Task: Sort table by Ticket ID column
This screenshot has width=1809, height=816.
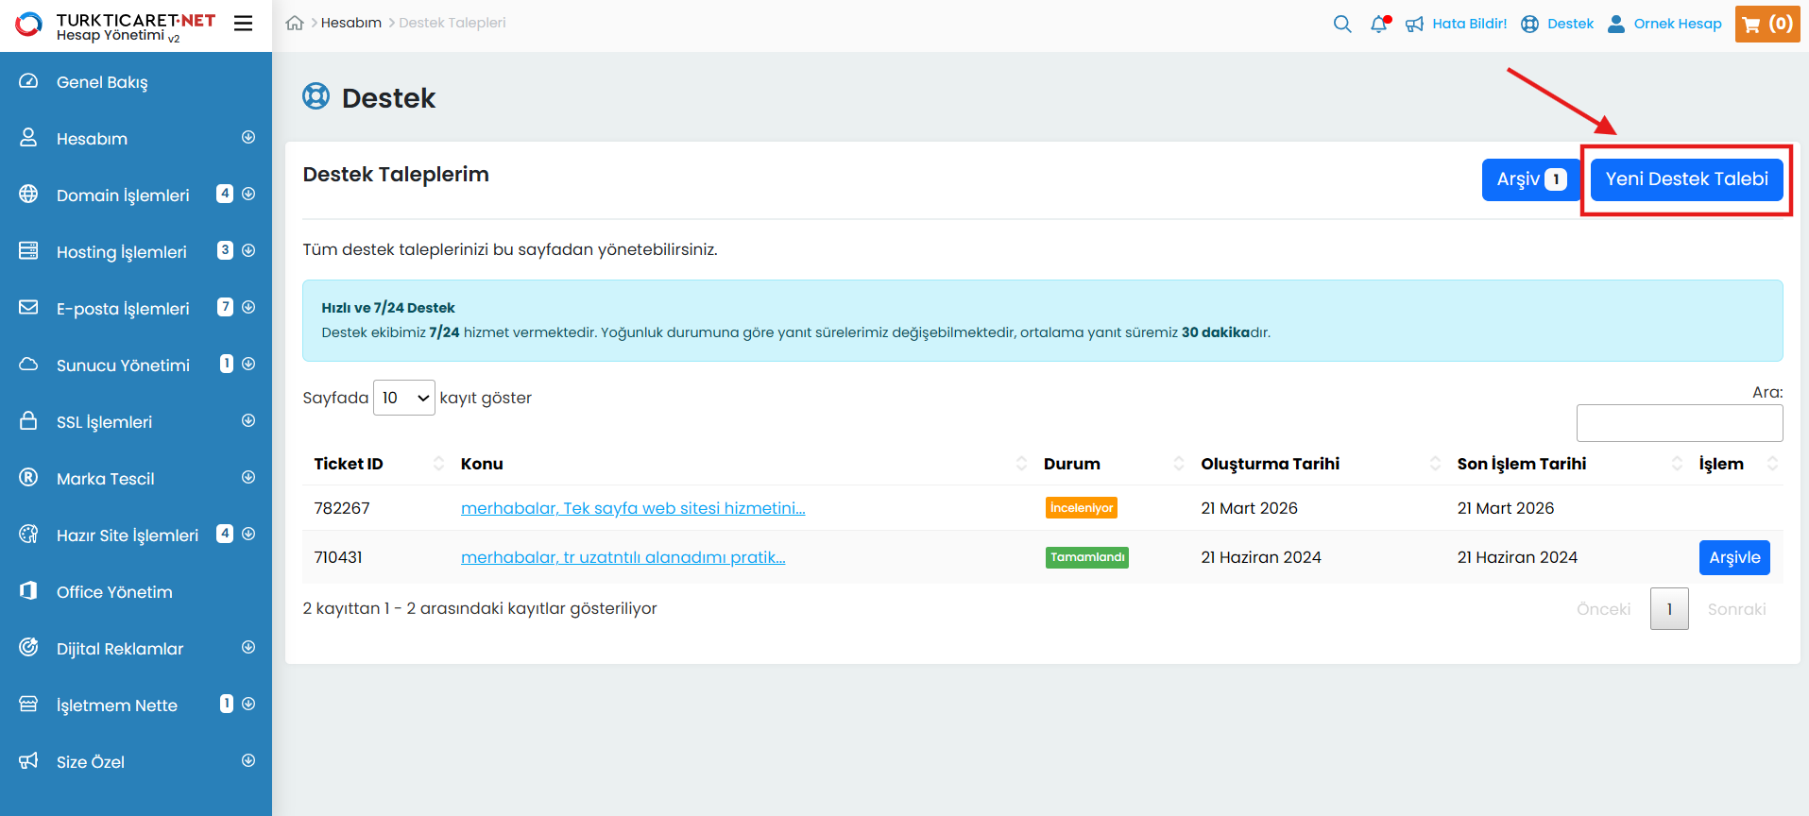Action: pyautogui.click(x=438, y=464)
